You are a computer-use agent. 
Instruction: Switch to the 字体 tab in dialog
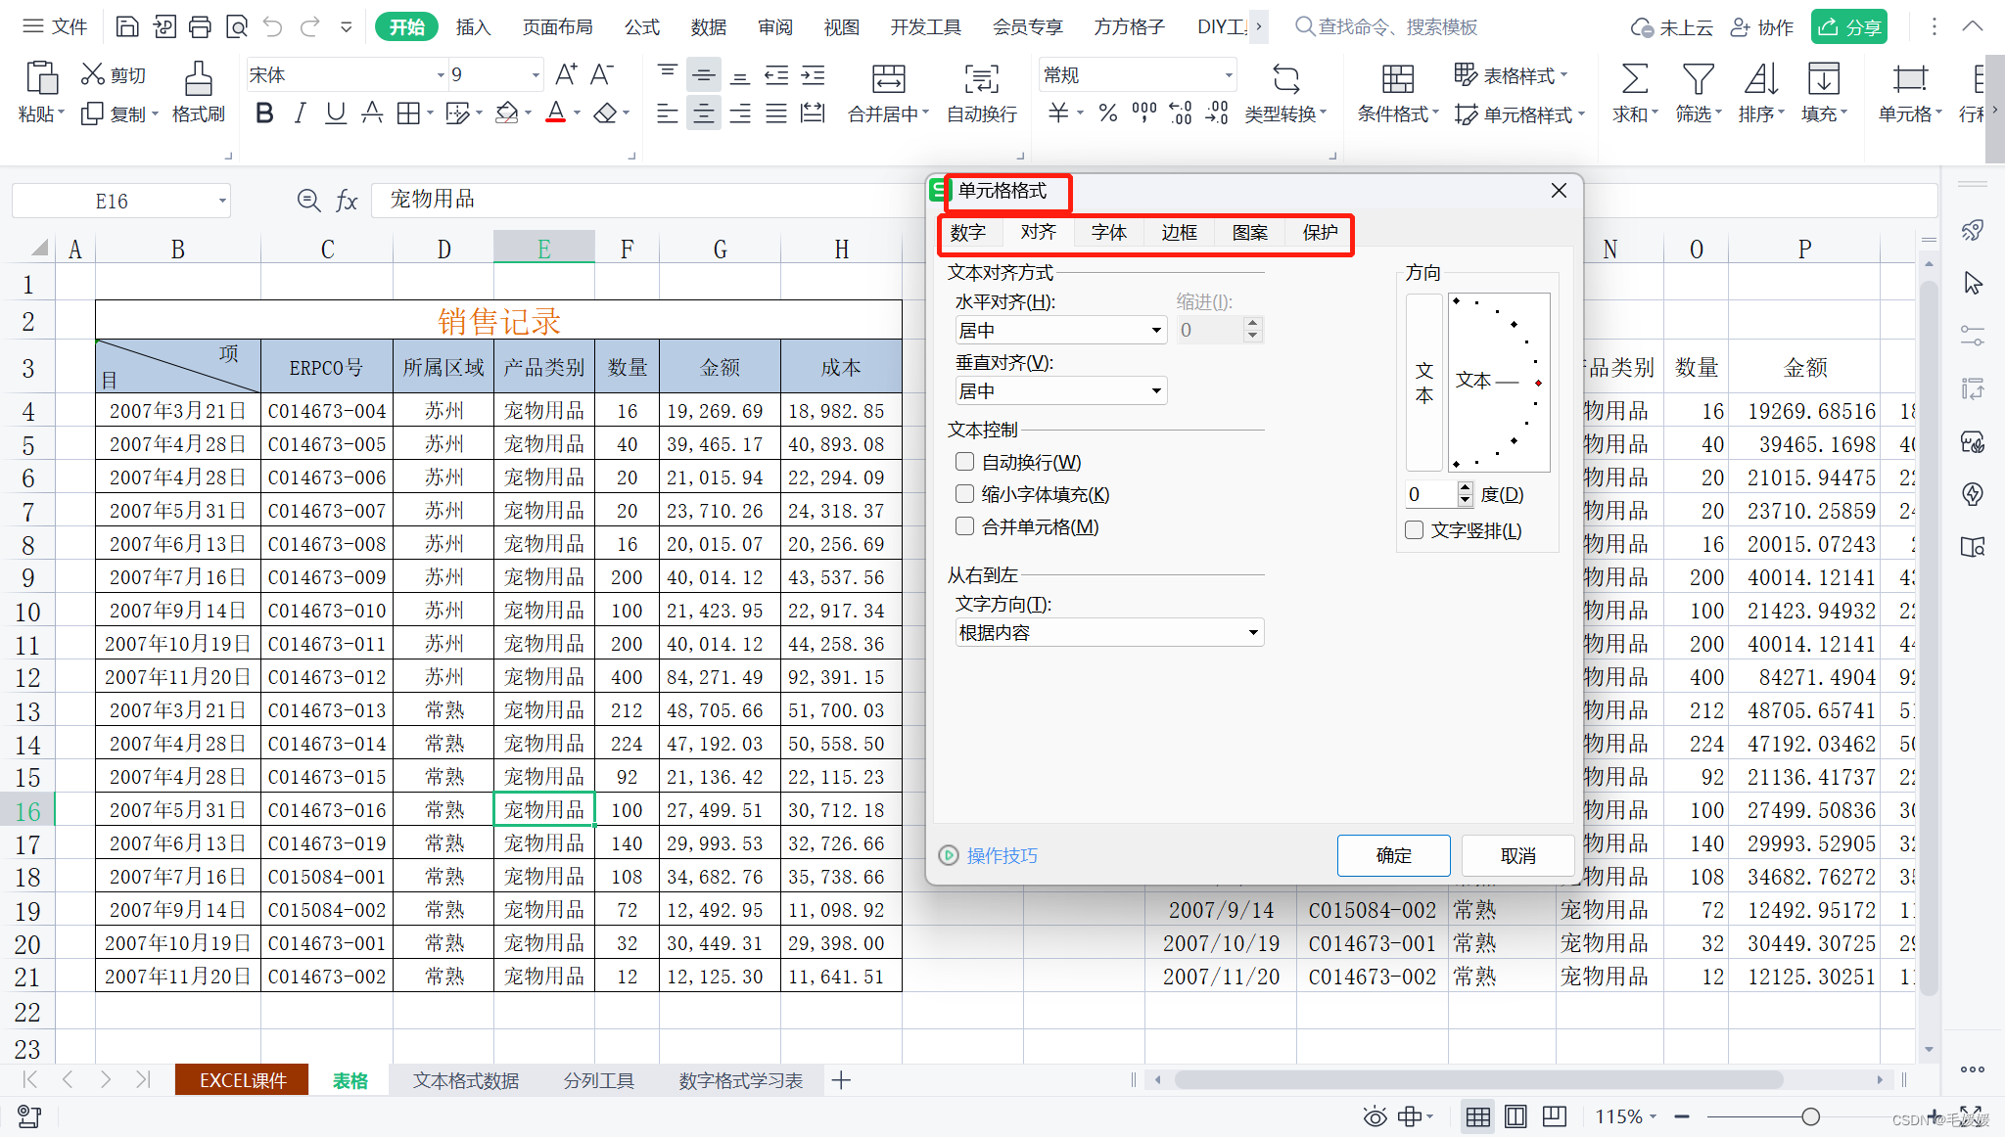tap(1108, 233)
